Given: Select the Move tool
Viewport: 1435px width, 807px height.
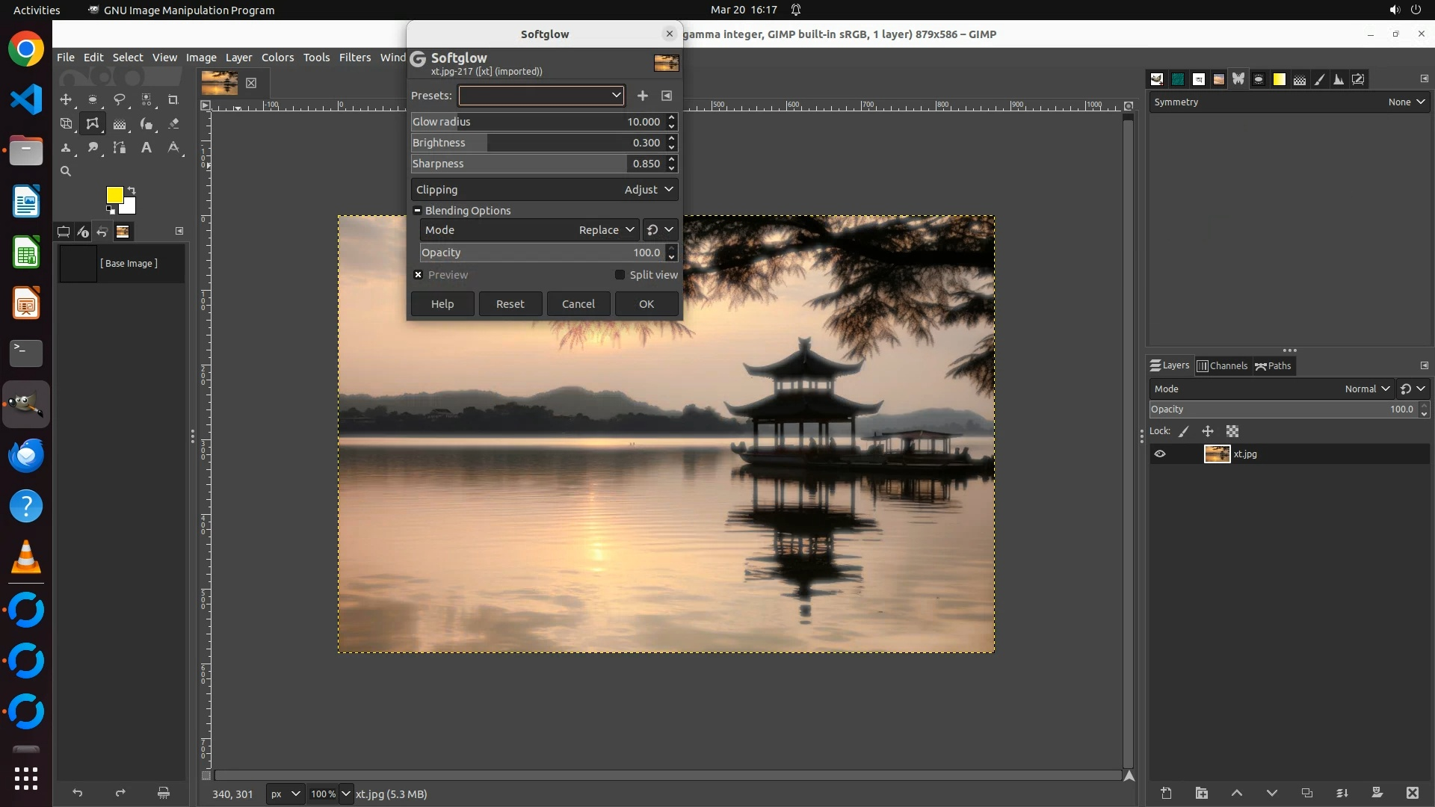Looking at the screenshot, I should (x=66, y=99).
